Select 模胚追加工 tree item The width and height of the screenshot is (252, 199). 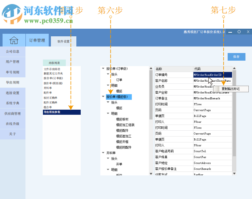(x=124, y=136)
